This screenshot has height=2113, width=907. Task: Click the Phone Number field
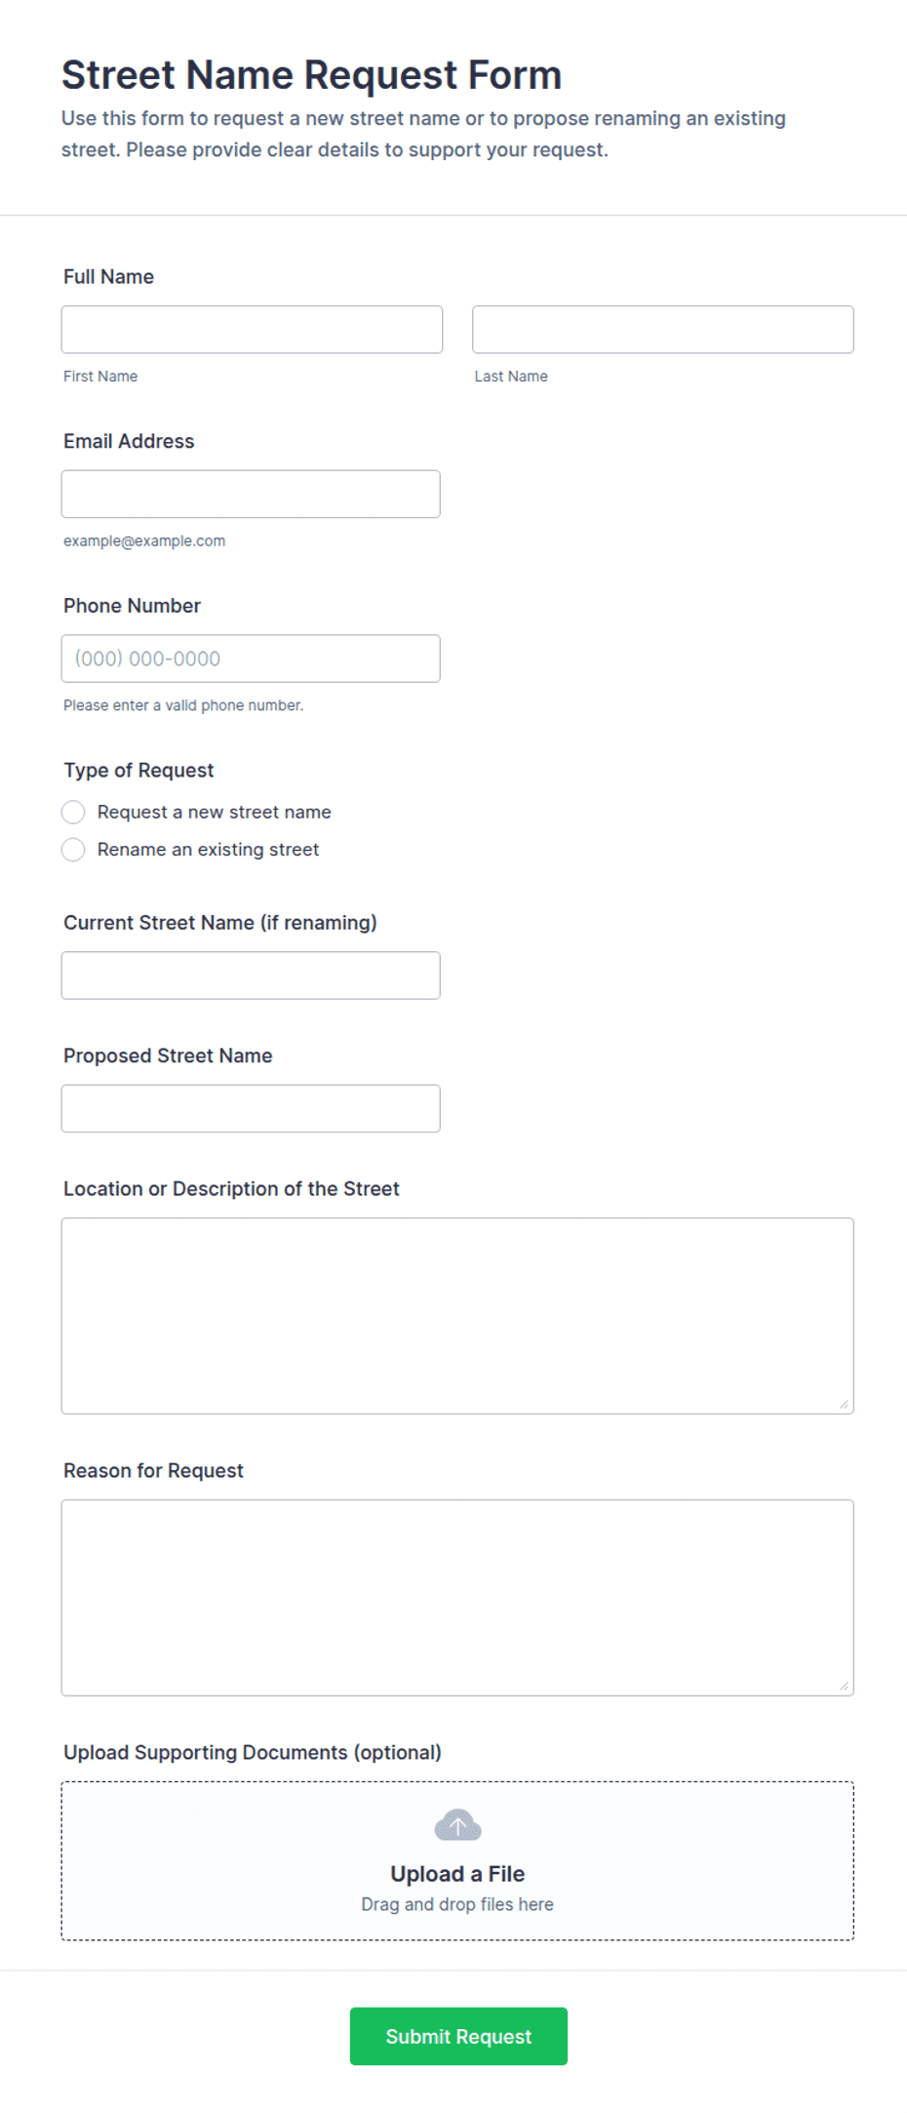(x=251, y=658)
